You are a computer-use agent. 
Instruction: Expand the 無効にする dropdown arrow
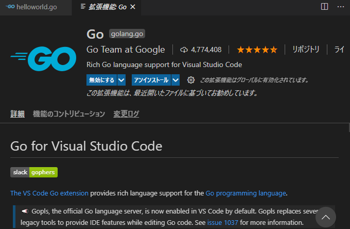[121, 80]
